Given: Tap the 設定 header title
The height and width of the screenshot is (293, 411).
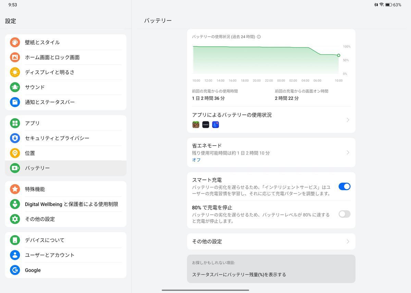Looking at the screenshot, I should [x=11, y=21].
